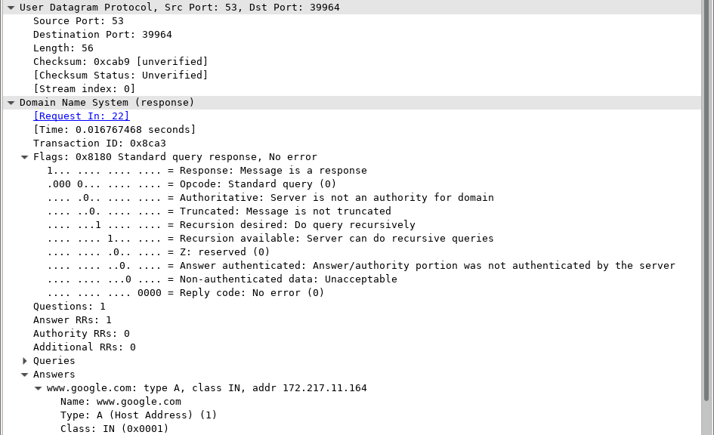
Task: Collapse the Flags 0x8180 subtree
Action: (x=25, y=157)
